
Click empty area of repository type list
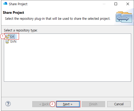67,62
